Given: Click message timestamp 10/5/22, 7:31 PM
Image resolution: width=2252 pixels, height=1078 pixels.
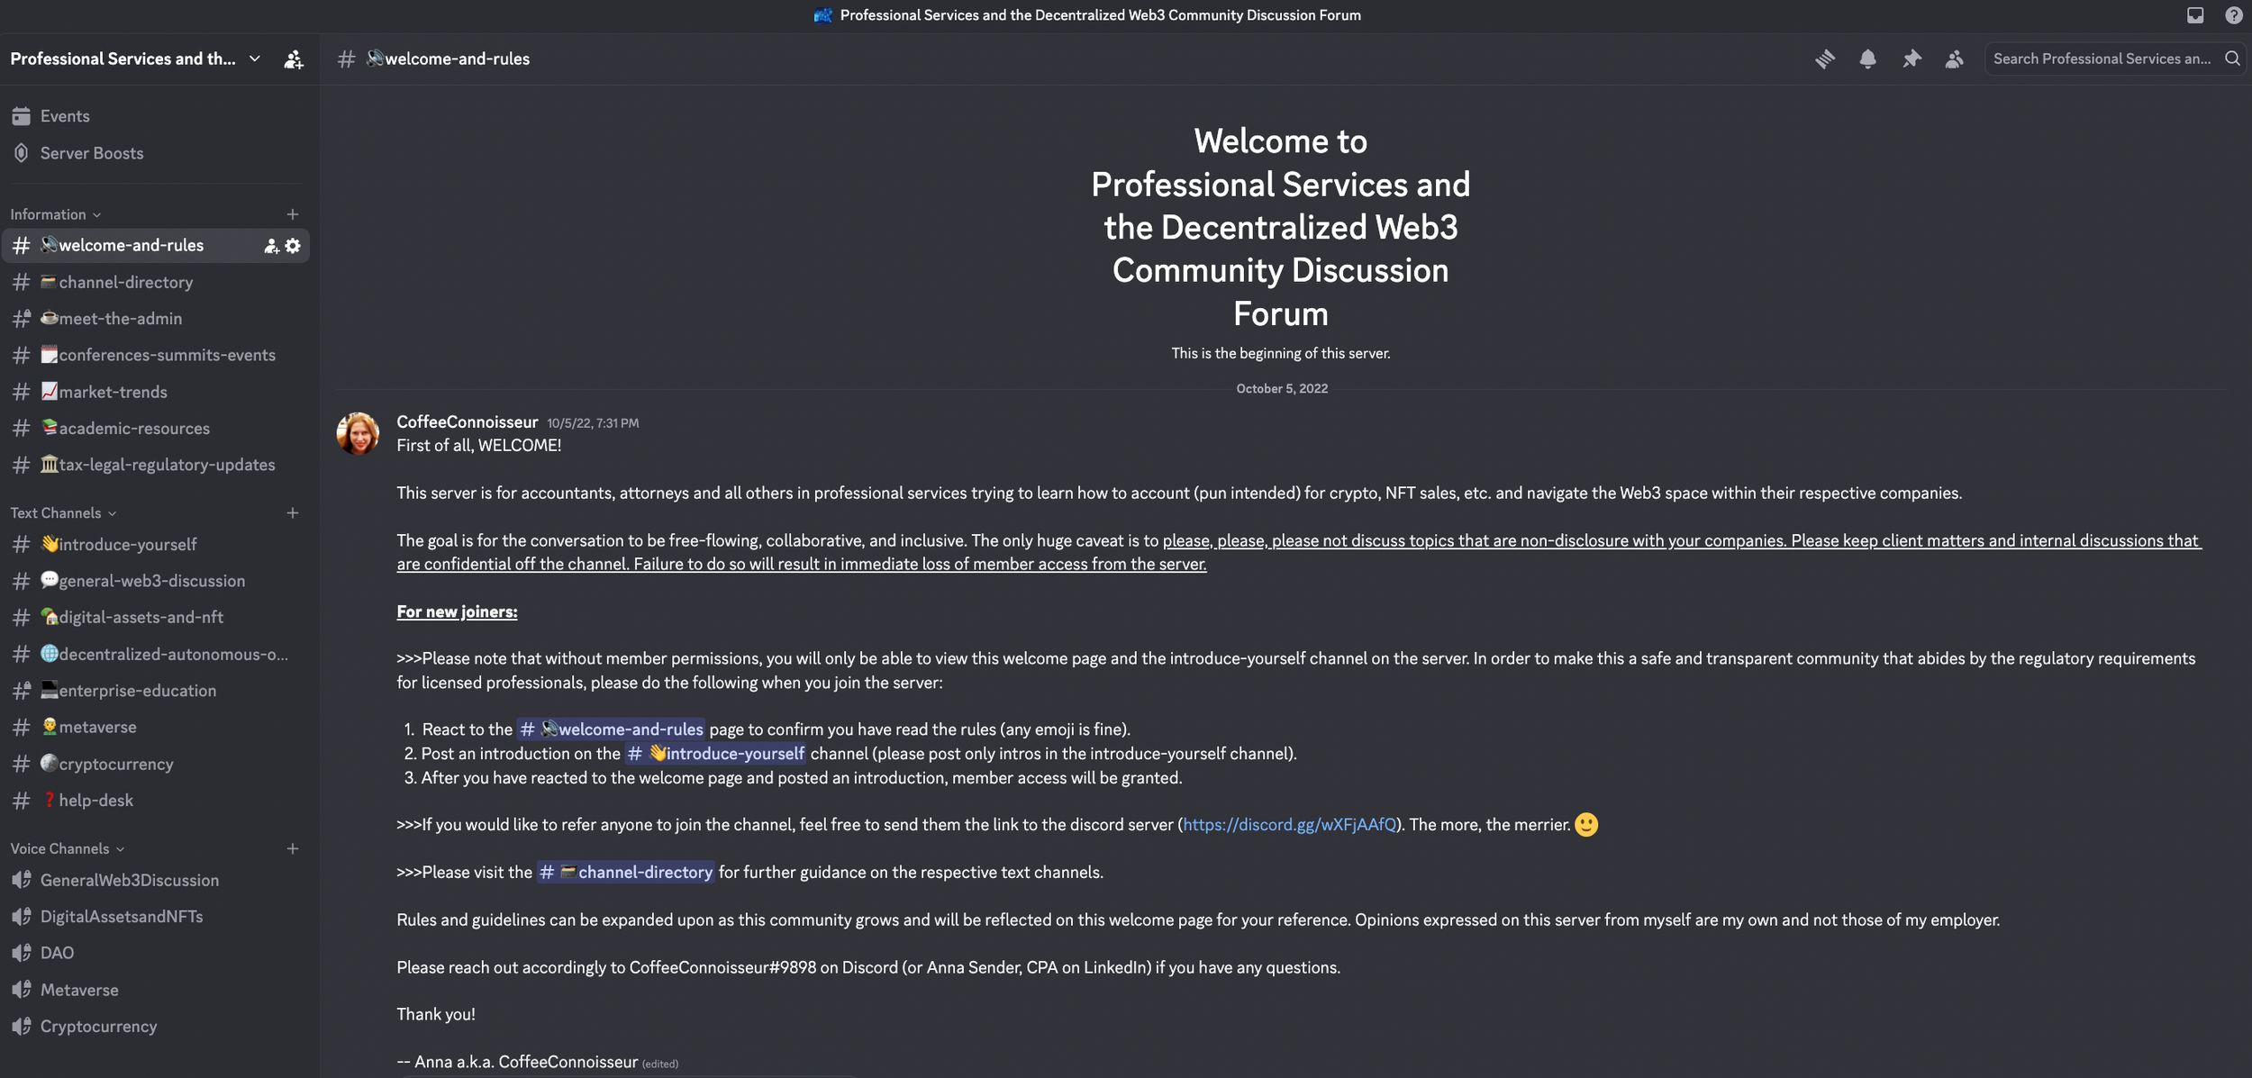Looking at the screenshot, I should click(593, 423).
